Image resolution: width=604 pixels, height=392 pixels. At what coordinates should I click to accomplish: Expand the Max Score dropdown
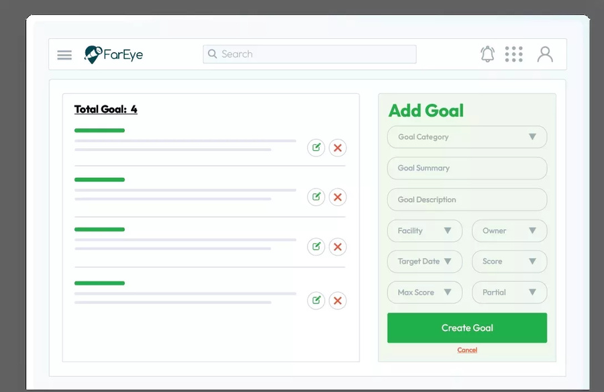point(424,293)
